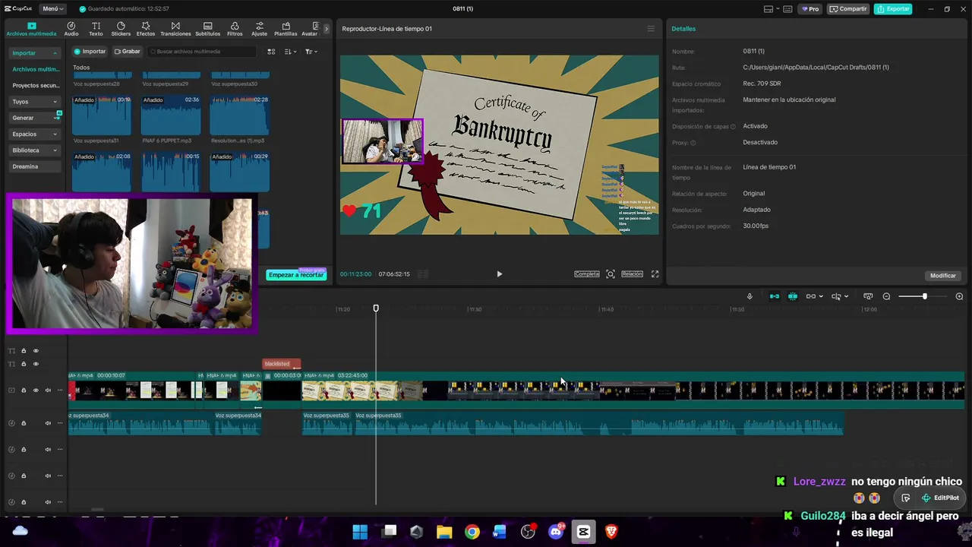This screenshot has width=972, height=547.
Task: Click the timeline zoom slider handle
Action: coord(924,296)
